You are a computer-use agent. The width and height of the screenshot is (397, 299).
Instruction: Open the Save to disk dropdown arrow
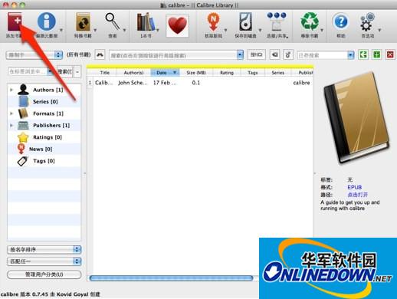coord(260,30)
